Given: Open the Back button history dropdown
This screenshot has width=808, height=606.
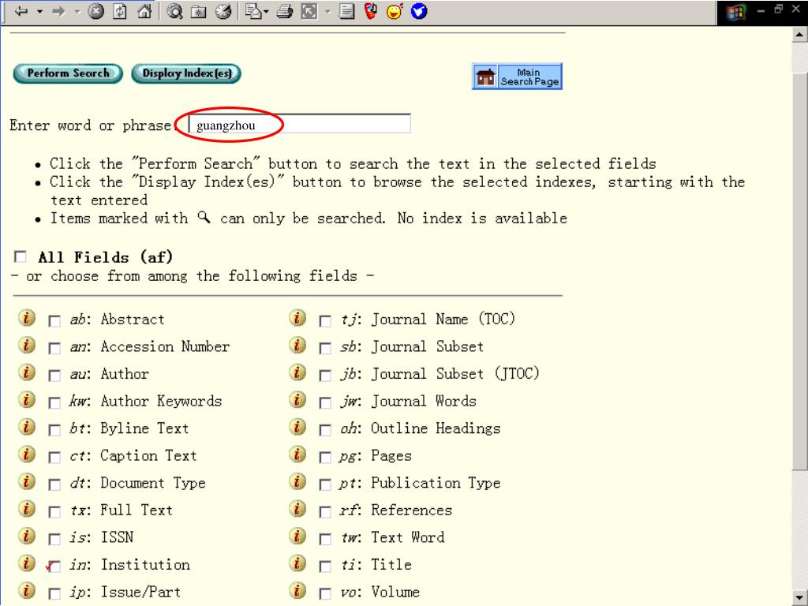Looking at the screenshot, I should click(39, 11).
